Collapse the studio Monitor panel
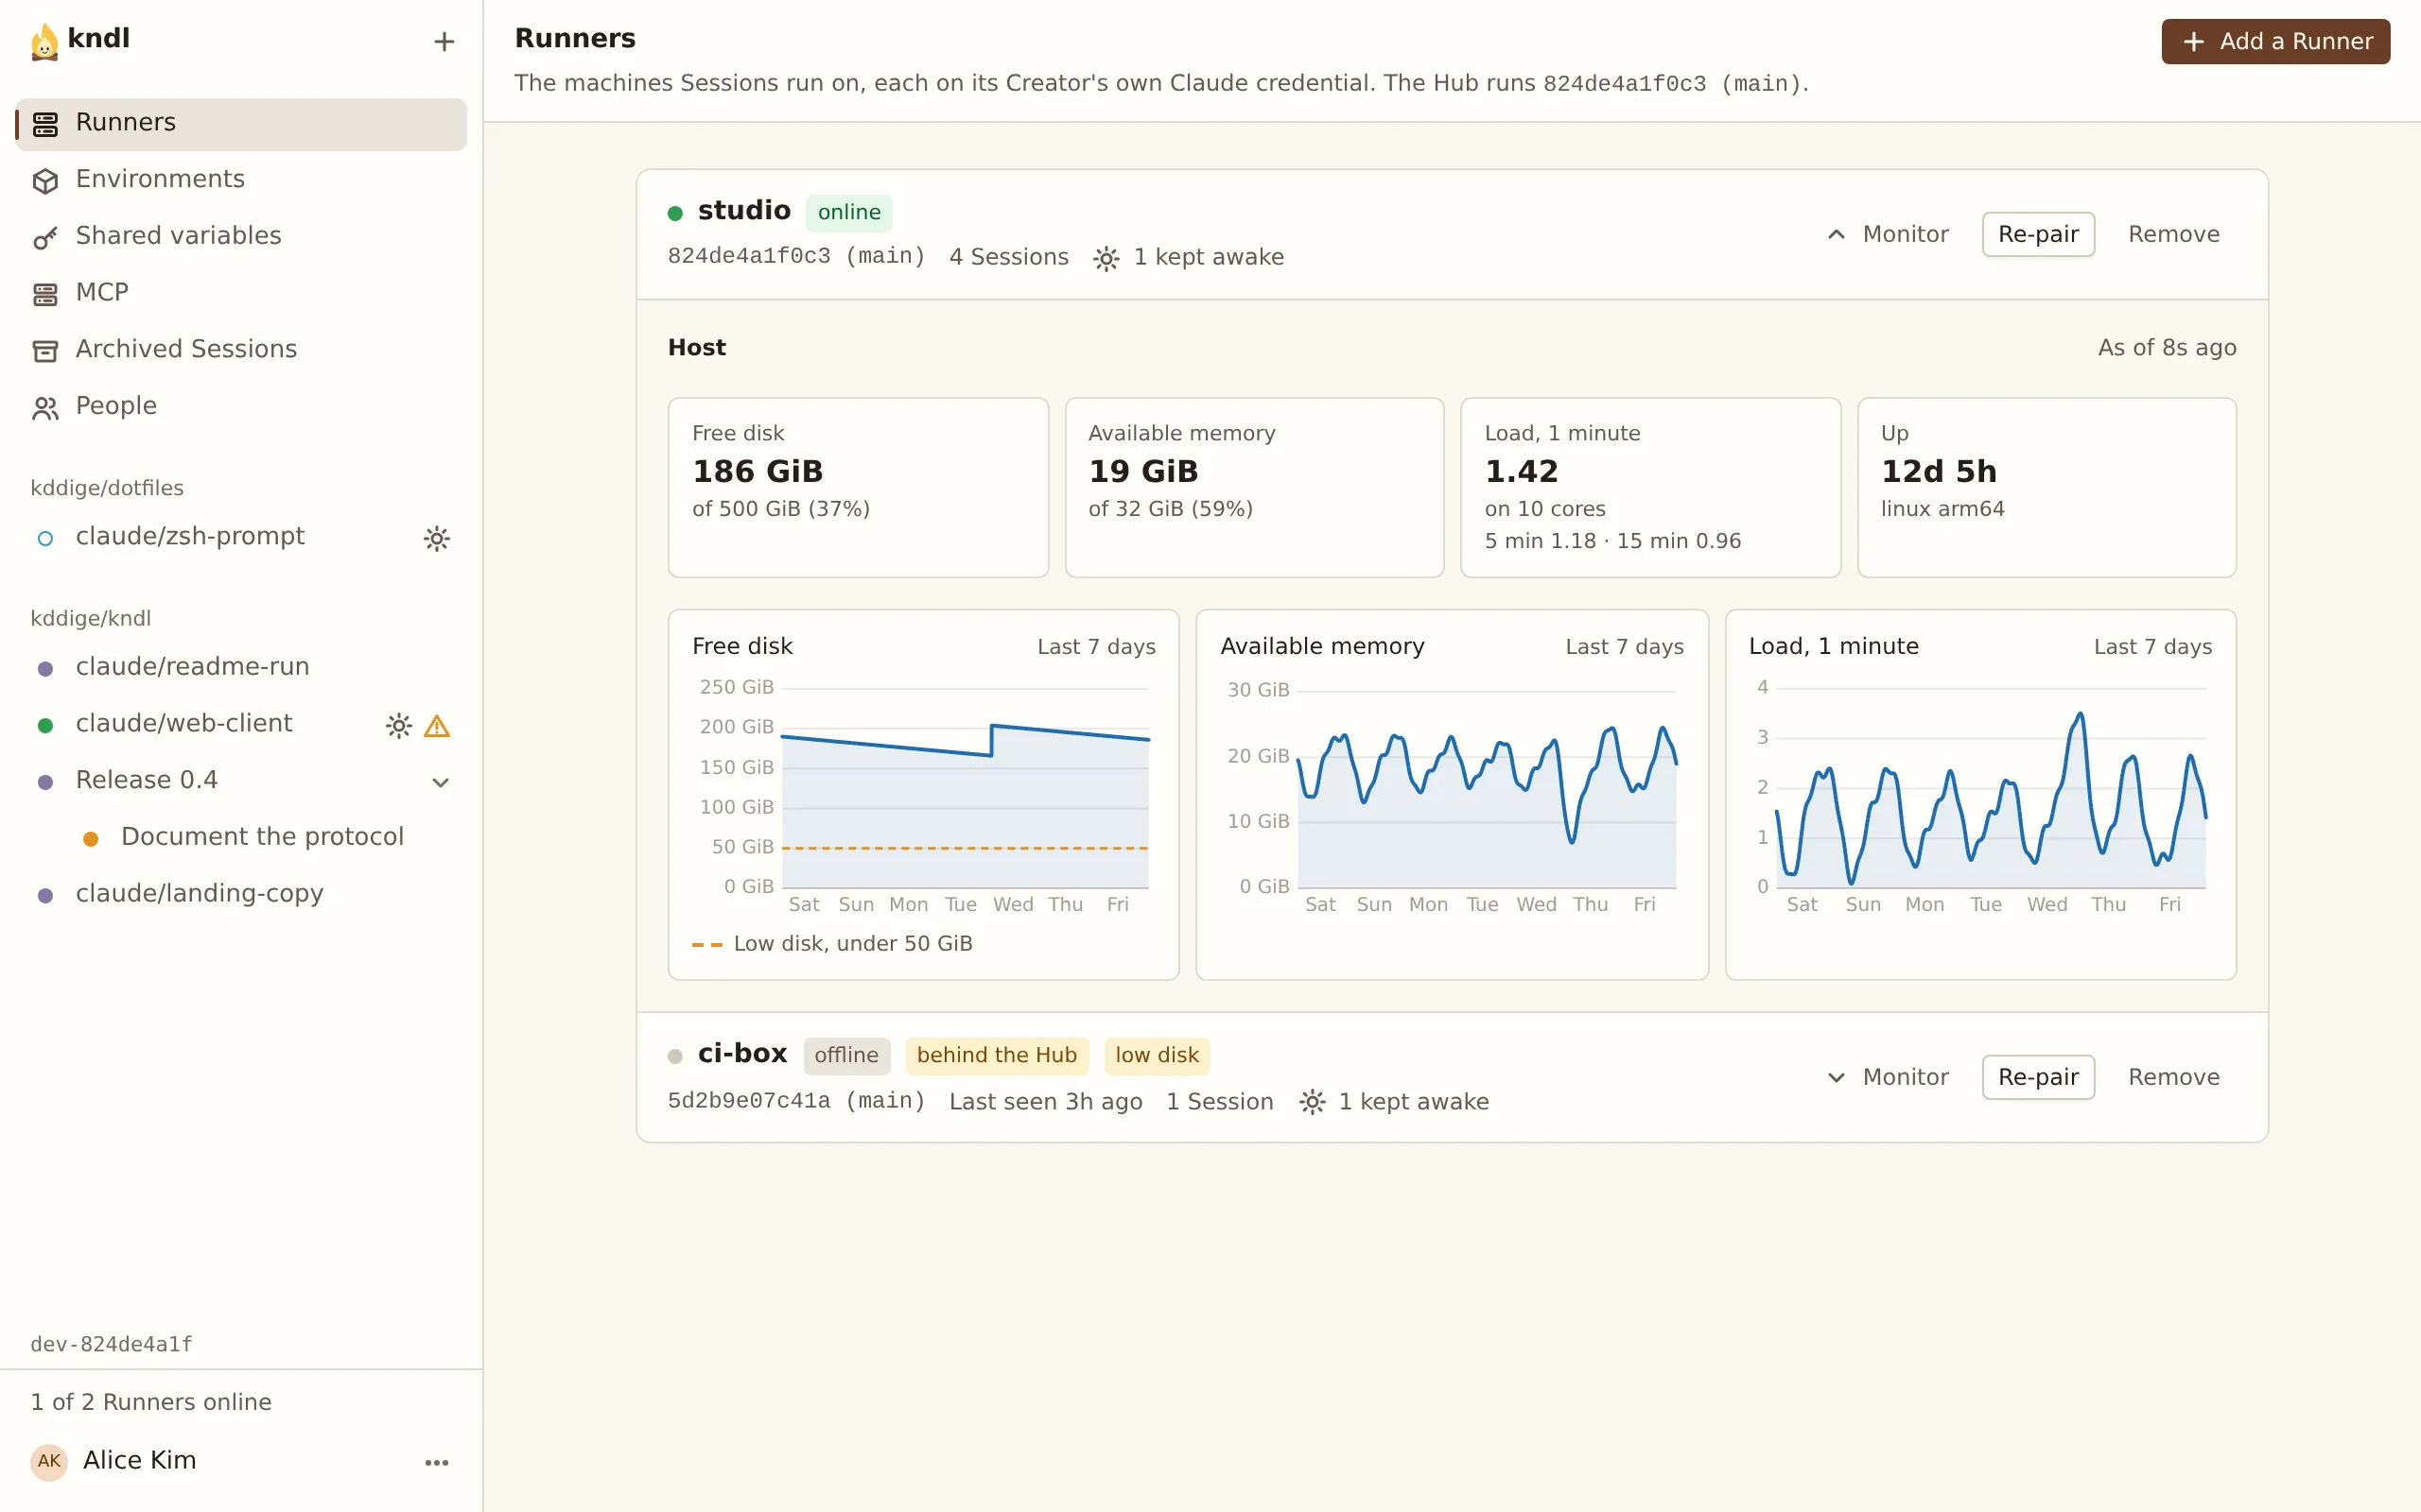The width and height of the screenshot is (2421, 1512). pos(1888,234)
